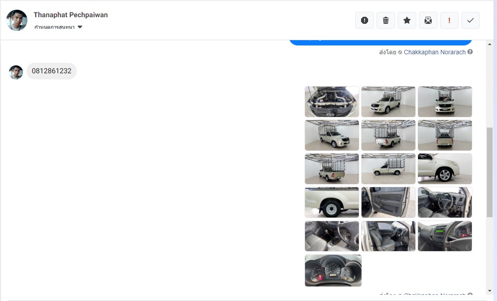Image resolution: width=497 pixels, height=301 pixels.
Task: Open the engine bay photo thumbnail
Action: click(x=331, y=102)
